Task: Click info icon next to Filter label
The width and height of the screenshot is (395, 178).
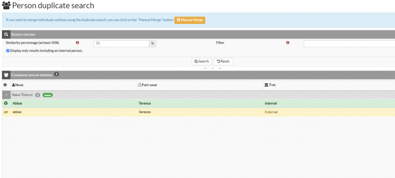Action: [288, 43]
